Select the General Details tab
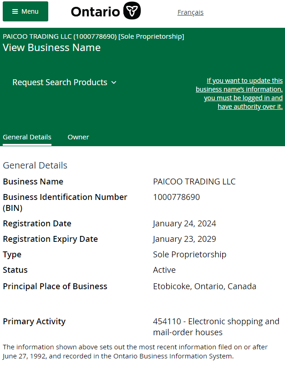Screen dimensions: 285x368 27,137
